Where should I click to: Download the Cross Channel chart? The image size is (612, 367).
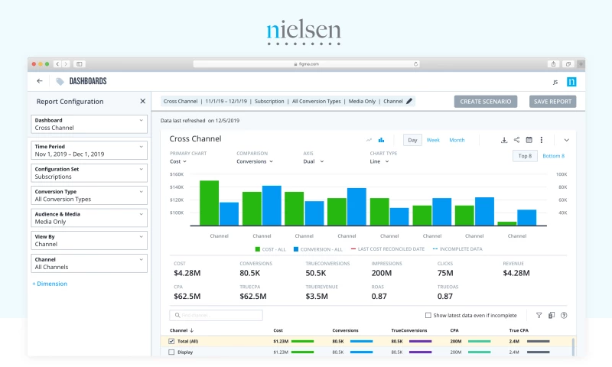click(504, 140)
